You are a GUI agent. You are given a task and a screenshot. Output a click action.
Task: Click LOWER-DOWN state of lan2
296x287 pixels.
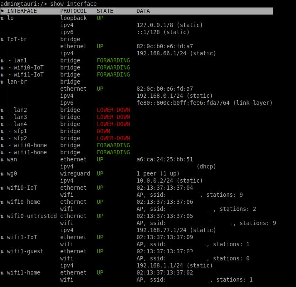[x=113, y=110]
